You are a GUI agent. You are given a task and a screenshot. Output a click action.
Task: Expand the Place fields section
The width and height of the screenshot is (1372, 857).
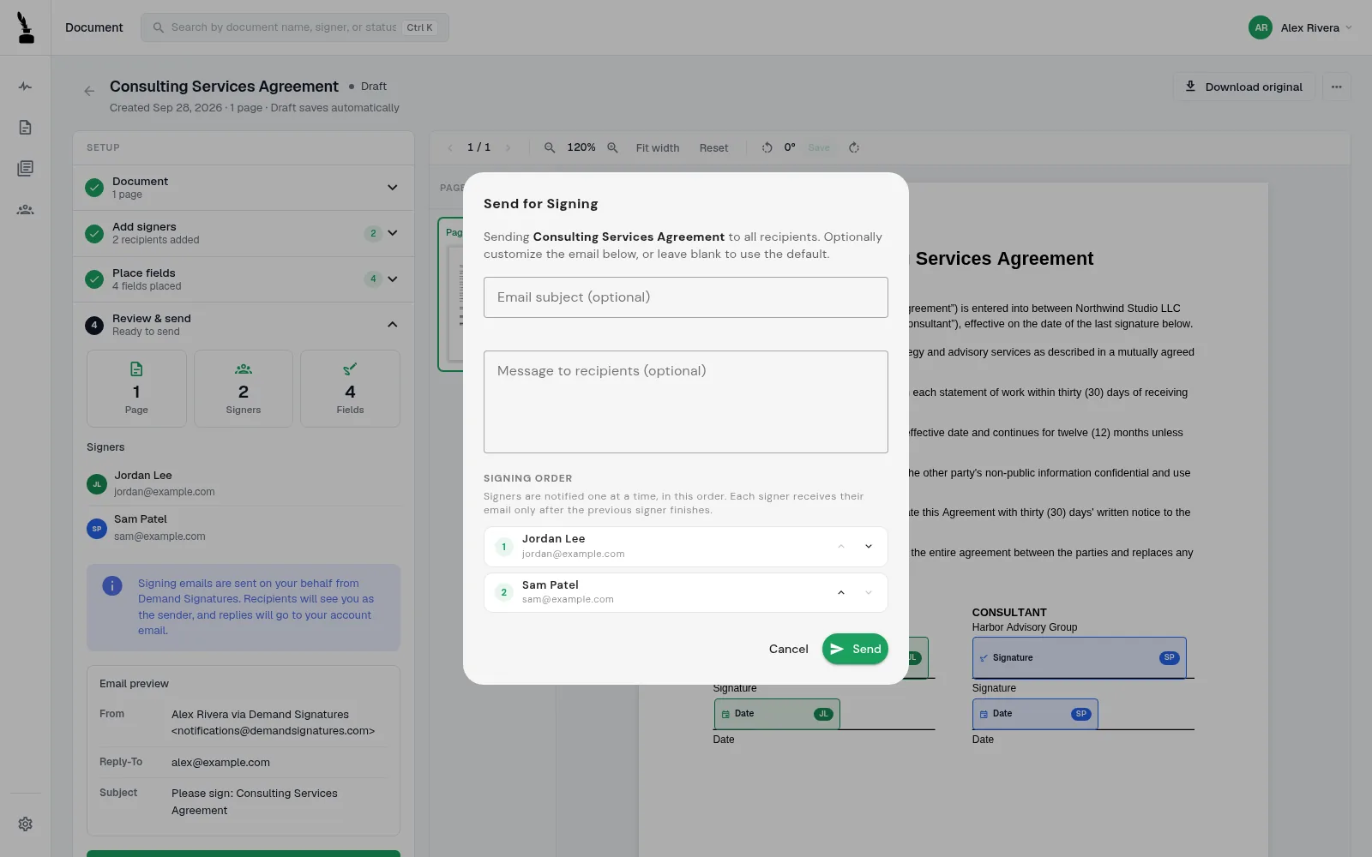(244, 279)
